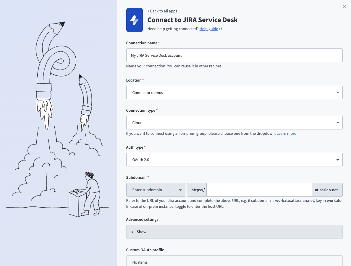Click the Connection name input field
Screen dimensions: 351x266
[x=234, y=55]
